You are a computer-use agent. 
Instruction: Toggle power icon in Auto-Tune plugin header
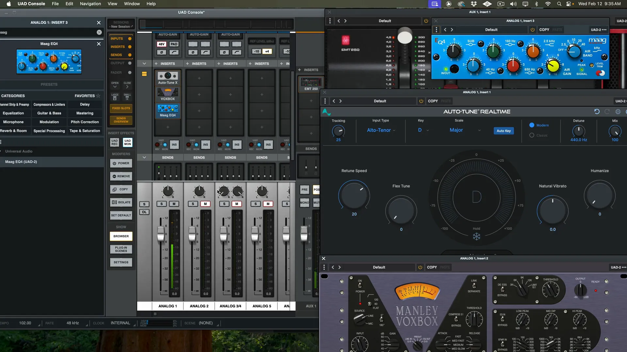point(421,101)
